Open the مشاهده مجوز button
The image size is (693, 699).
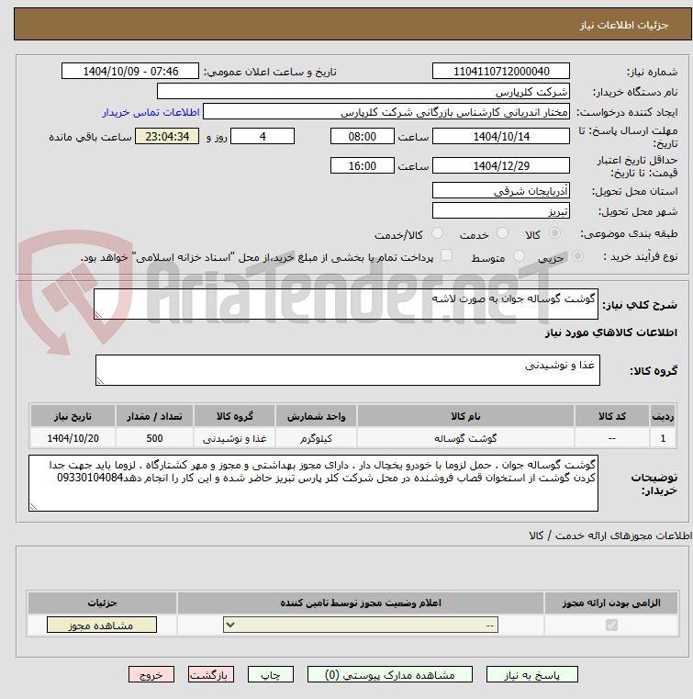102,625
